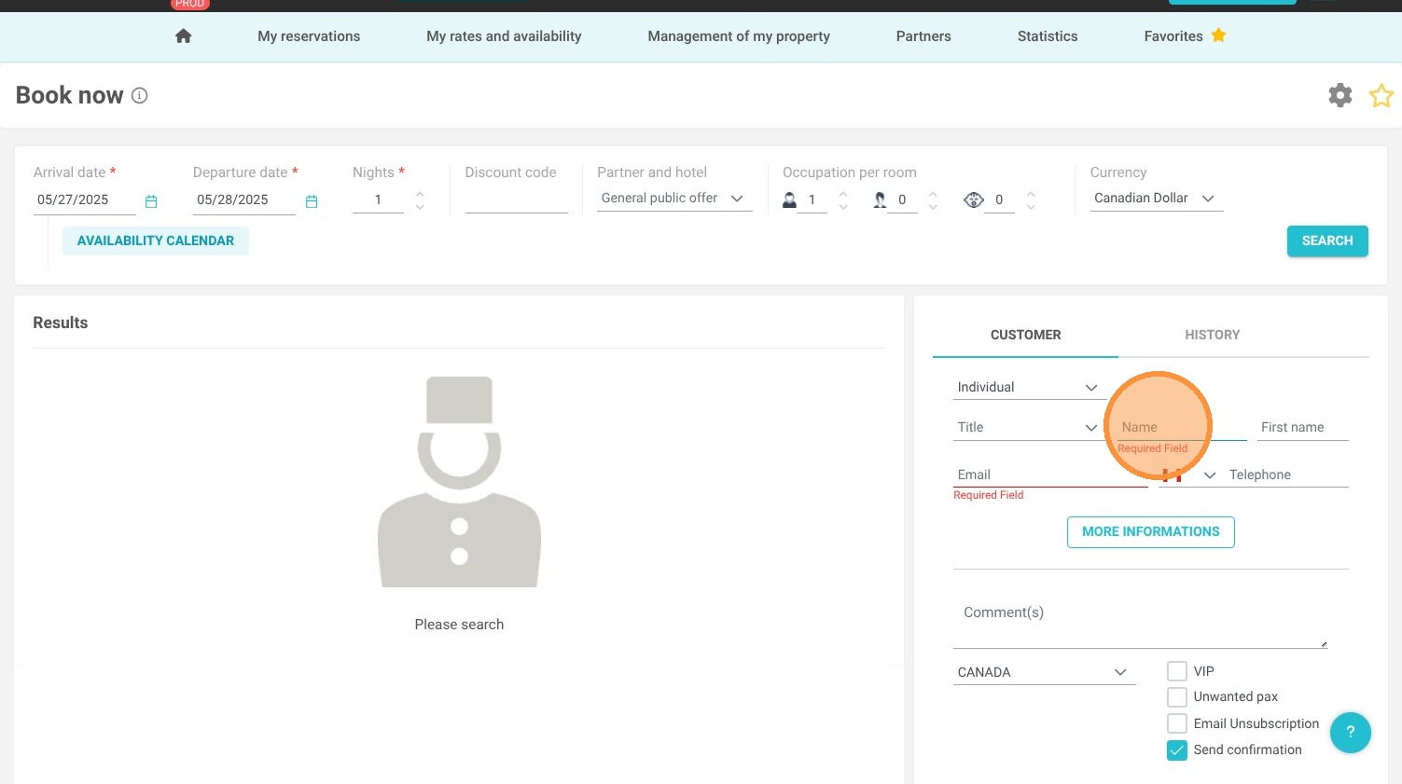Increase child count up arrow
The width and height of the screenshot is (1402, 784).
pyautogui.click(x=933, y=194)
